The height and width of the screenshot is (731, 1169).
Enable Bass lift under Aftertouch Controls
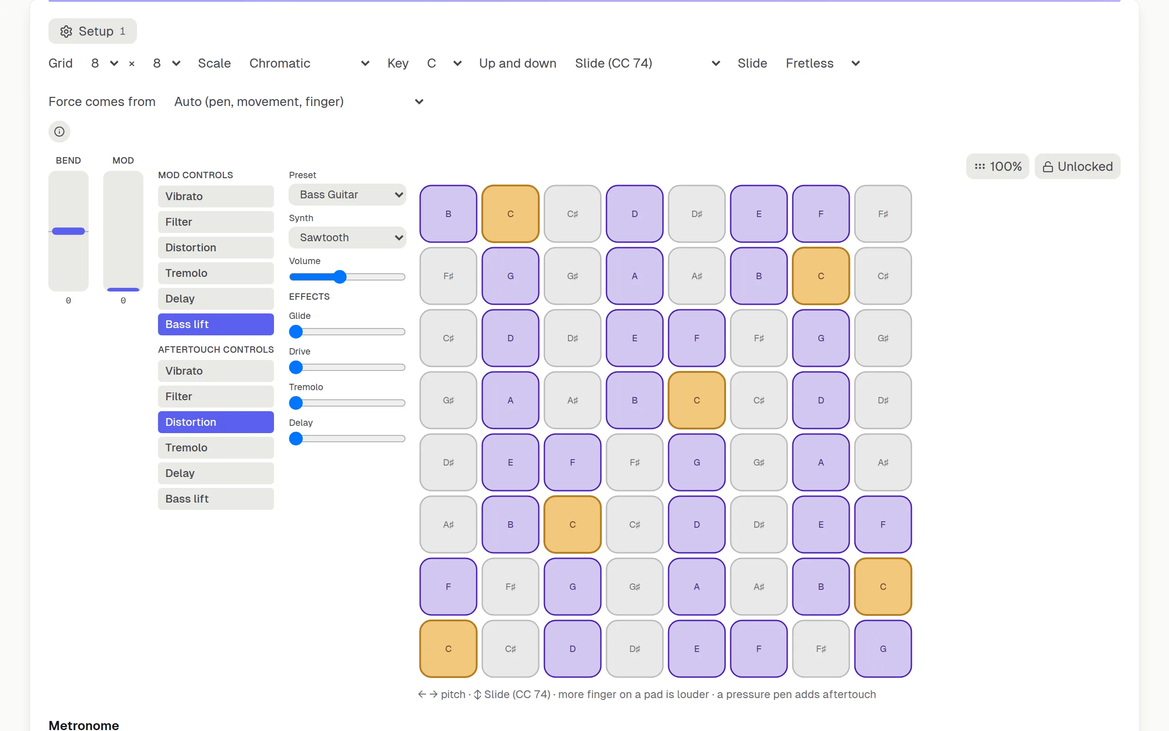tap(216, 499)
